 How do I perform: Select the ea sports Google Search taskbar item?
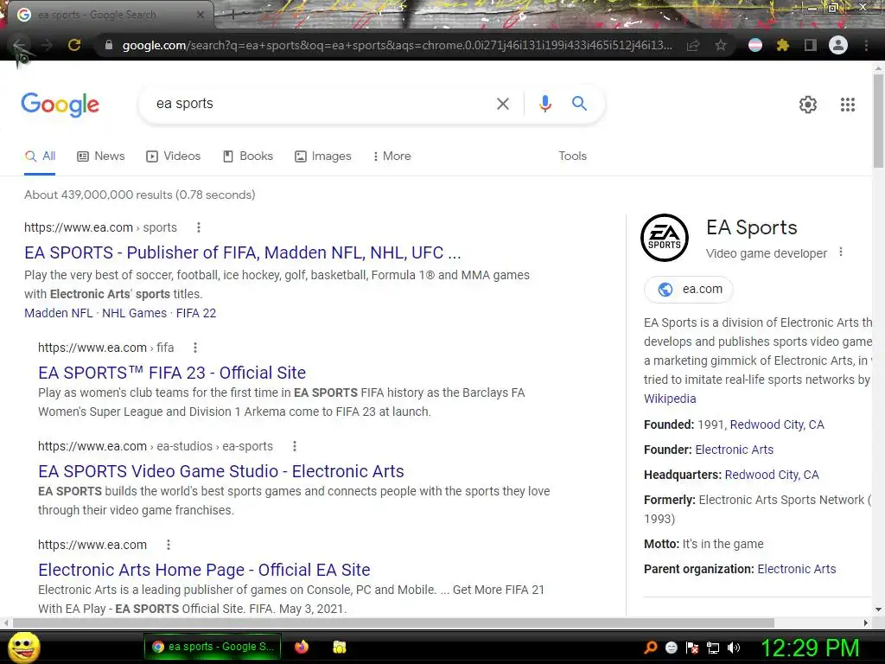coord(213,647)
